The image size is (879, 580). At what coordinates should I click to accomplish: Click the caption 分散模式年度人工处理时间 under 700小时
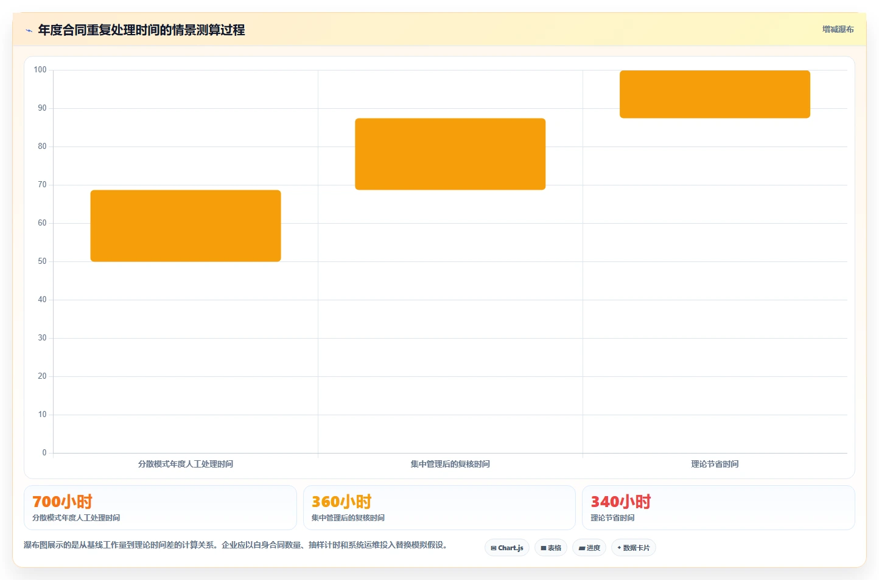click(x=76, y=518)
